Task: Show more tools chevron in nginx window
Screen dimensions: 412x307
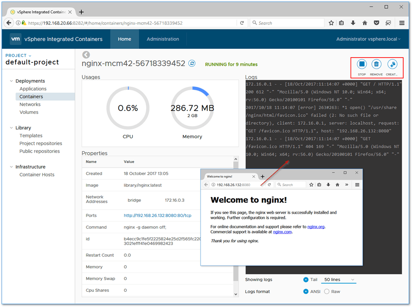Action: (347, 184)
